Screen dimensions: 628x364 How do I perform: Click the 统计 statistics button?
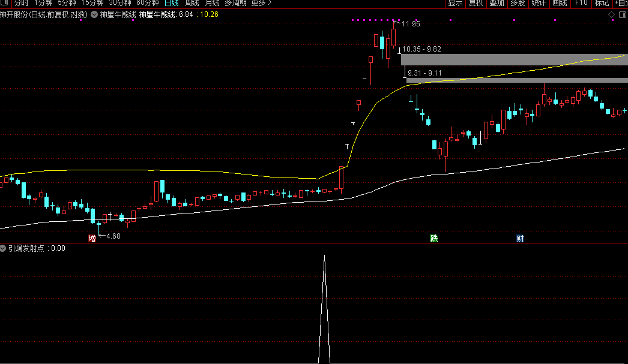tap(539, 3)
